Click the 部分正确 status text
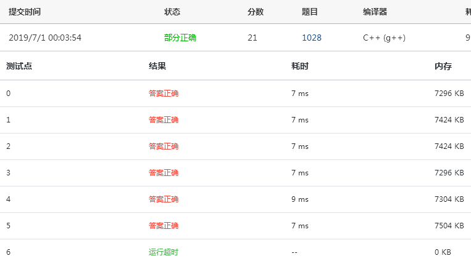471x264 pixels. tap(180, 38)
